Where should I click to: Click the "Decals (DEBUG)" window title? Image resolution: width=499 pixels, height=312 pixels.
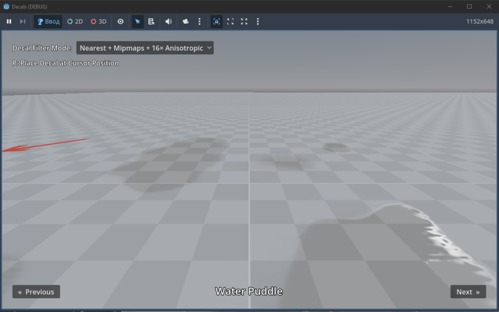coord(30,7)
